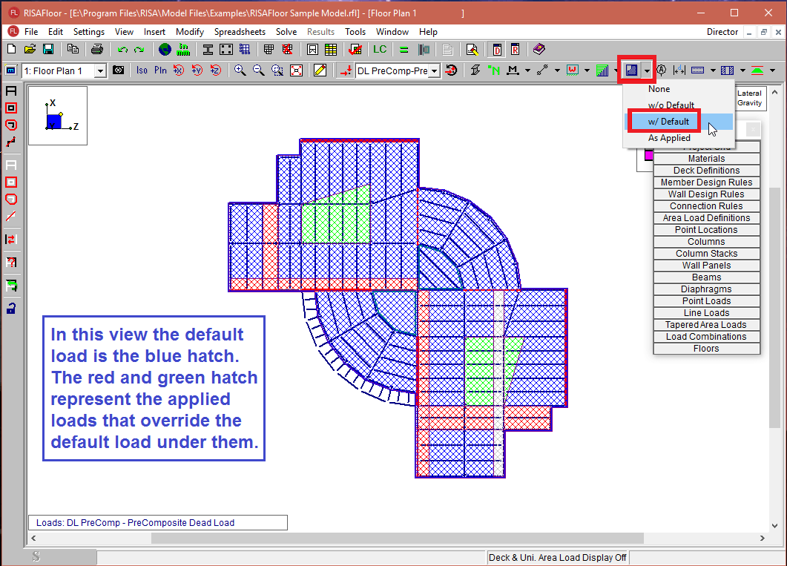The image size is (787, 566).
Task: Click the Zoom In magnifier icon
Action: point(240,70)
